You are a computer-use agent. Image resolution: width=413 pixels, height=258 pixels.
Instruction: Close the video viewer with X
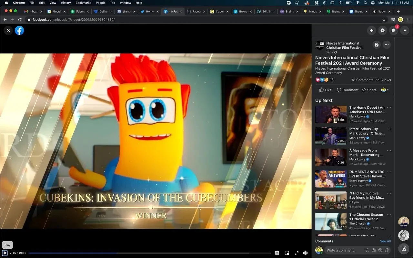coord(8,30)
